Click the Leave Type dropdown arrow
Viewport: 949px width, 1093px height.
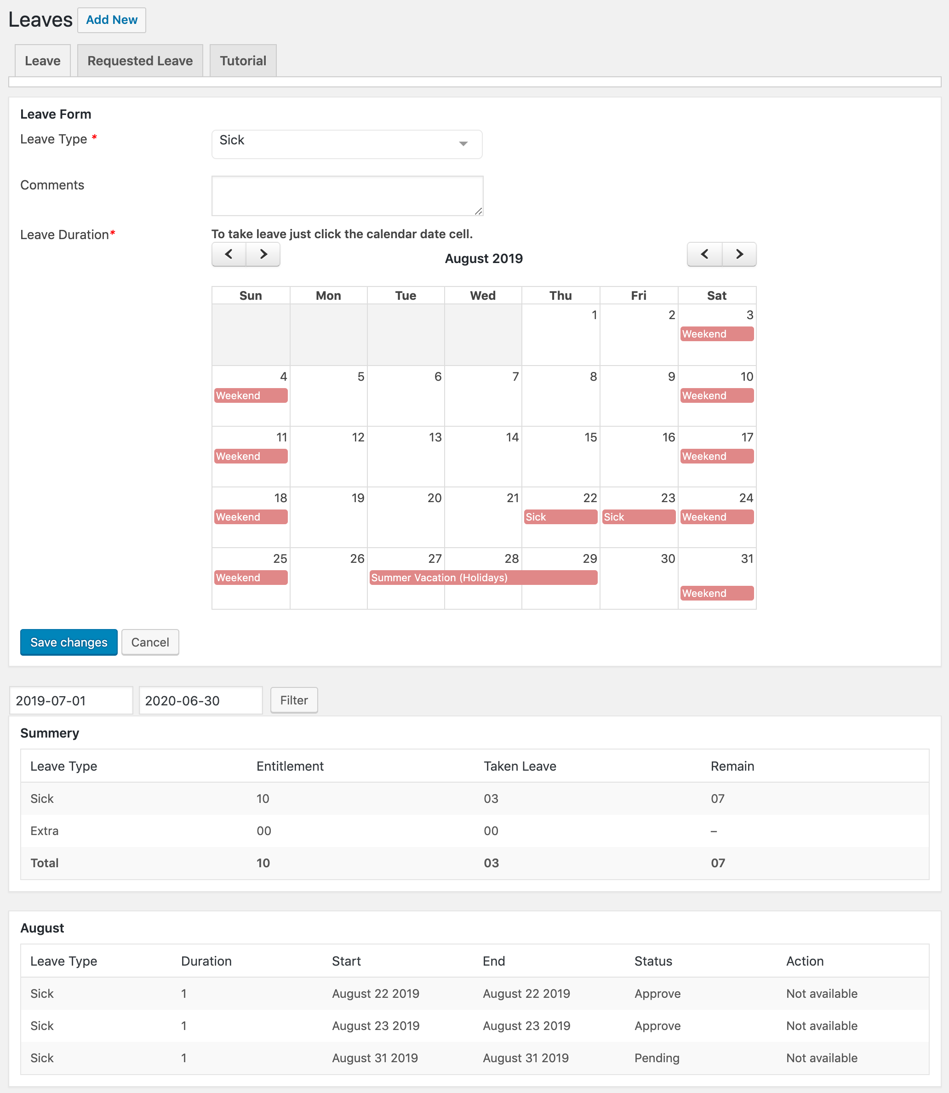(x=463, y=144)
